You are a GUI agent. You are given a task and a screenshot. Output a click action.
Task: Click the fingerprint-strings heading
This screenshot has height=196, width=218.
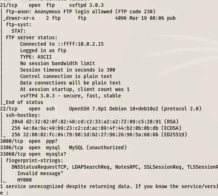click(x=34, y=160)
